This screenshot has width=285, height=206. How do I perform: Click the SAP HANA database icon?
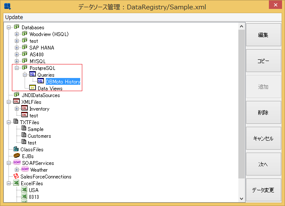pyautogui.click(x=25, y=47)
